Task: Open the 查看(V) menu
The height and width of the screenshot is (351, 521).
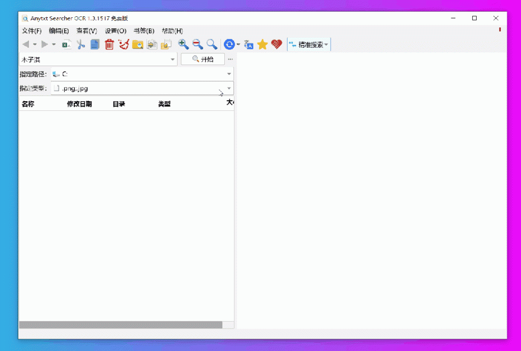Action: point(86,31)
